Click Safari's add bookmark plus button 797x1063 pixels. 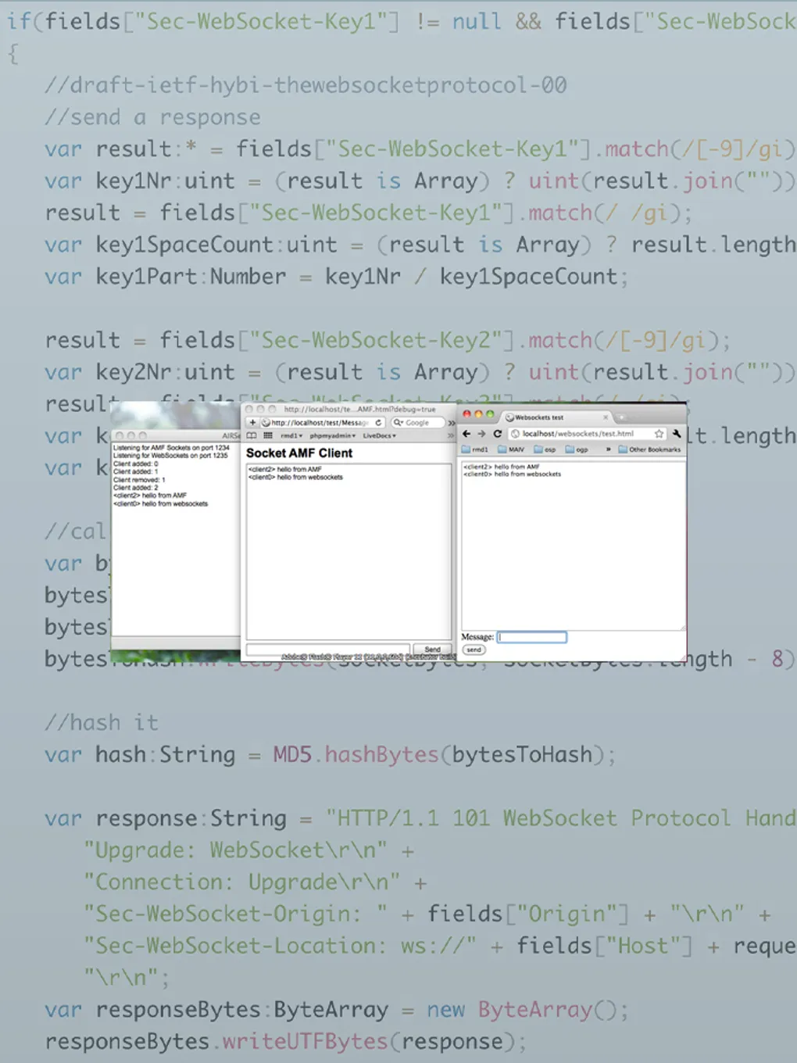(252, 422)
